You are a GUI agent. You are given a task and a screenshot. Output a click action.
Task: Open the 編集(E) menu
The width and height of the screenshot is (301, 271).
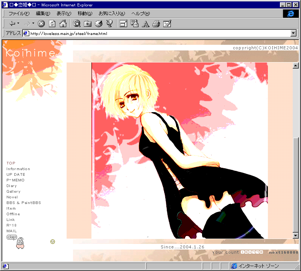coord(43,14)
